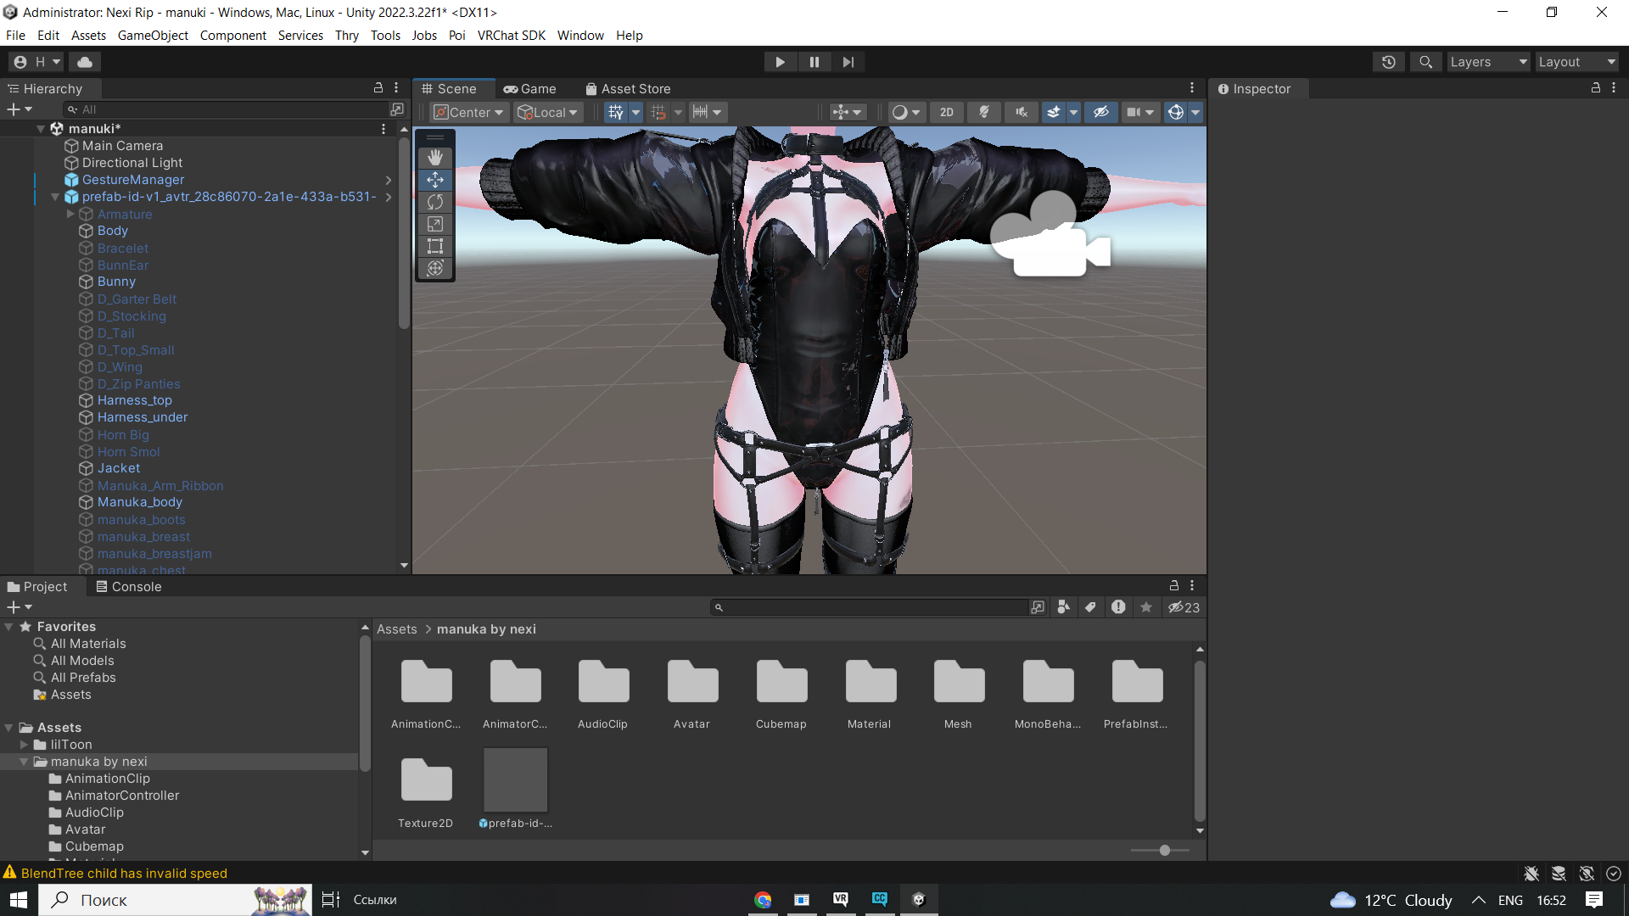Toggle hidden packages visibility count 23
Screen dimensions: 1629x916
pyautogui.click(x=1184, y=607)
